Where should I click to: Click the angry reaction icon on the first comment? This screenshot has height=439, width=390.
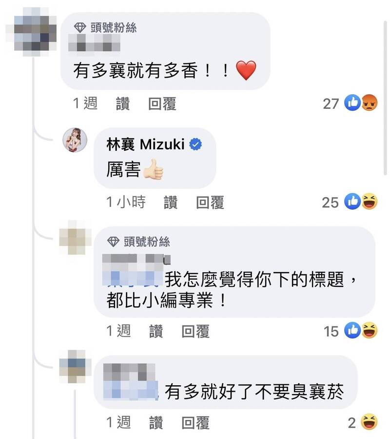370,103
